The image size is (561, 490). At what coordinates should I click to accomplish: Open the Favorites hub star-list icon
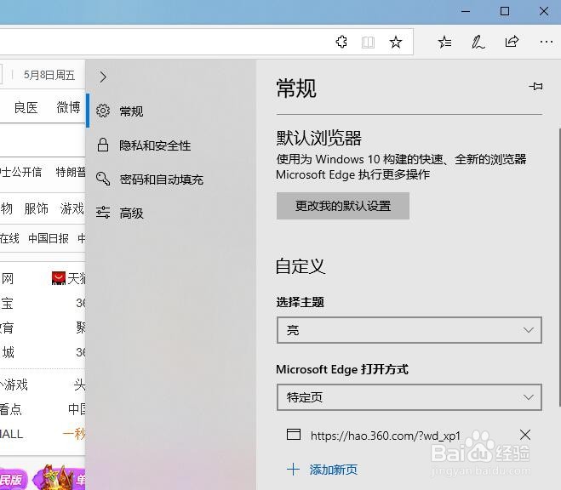pyautogui.click(x=444, y=43)
